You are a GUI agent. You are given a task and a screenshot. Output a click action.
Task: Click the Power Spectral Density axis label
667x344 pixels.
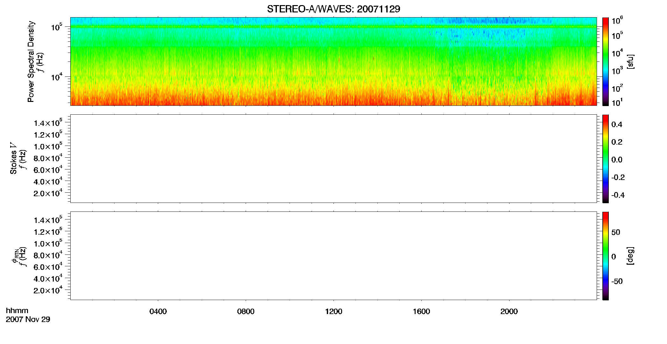31,61
